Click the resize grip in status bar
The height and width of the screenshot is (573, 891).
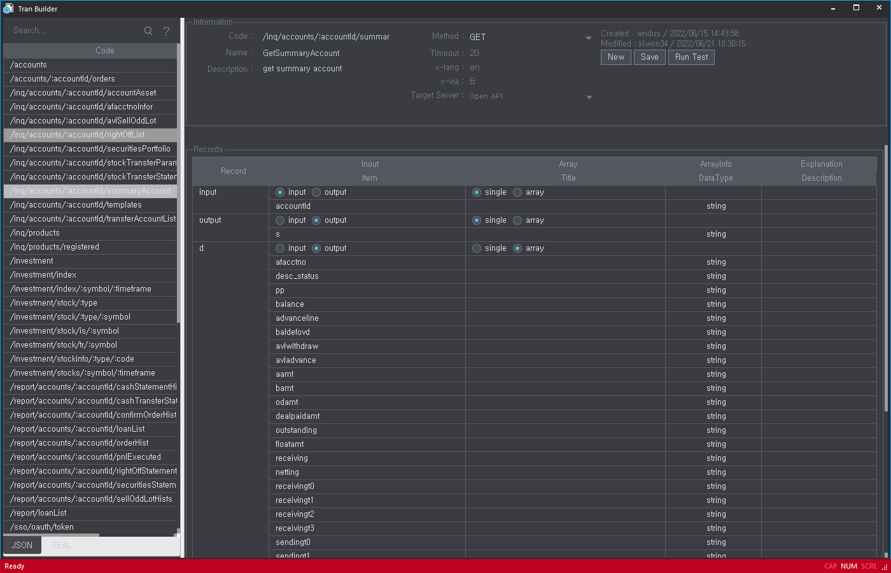884,567
